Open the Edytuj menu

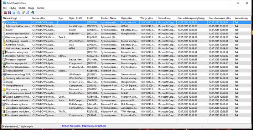pos(12,8)
